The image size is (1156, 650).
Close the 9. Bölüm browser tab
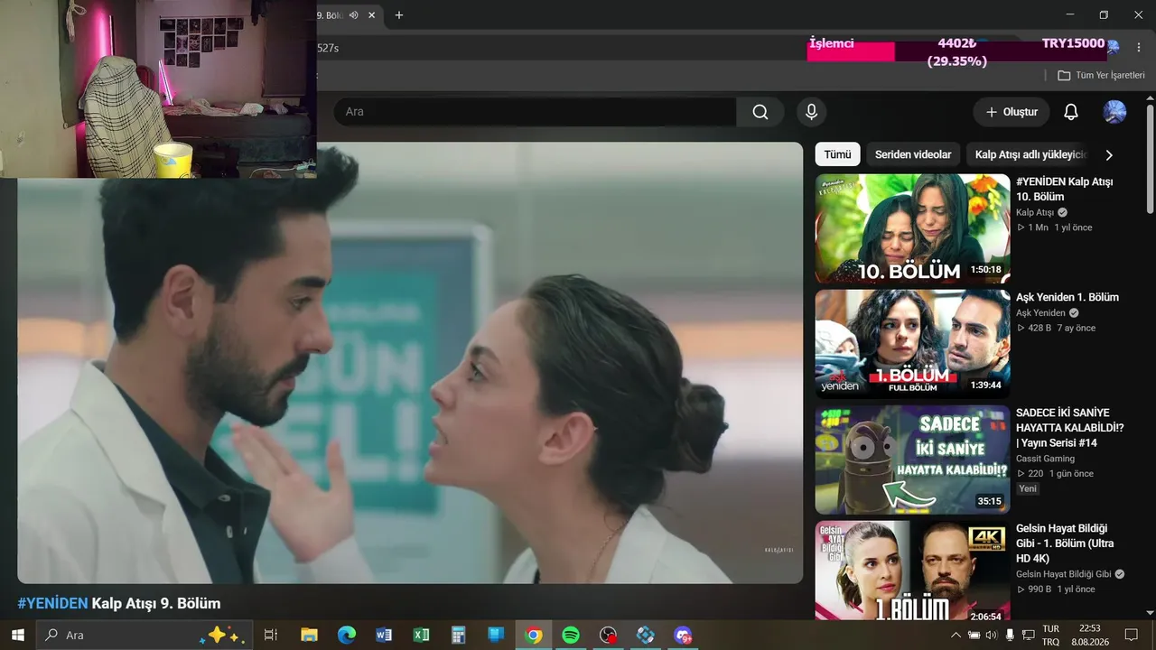click(x=371, y=15)
